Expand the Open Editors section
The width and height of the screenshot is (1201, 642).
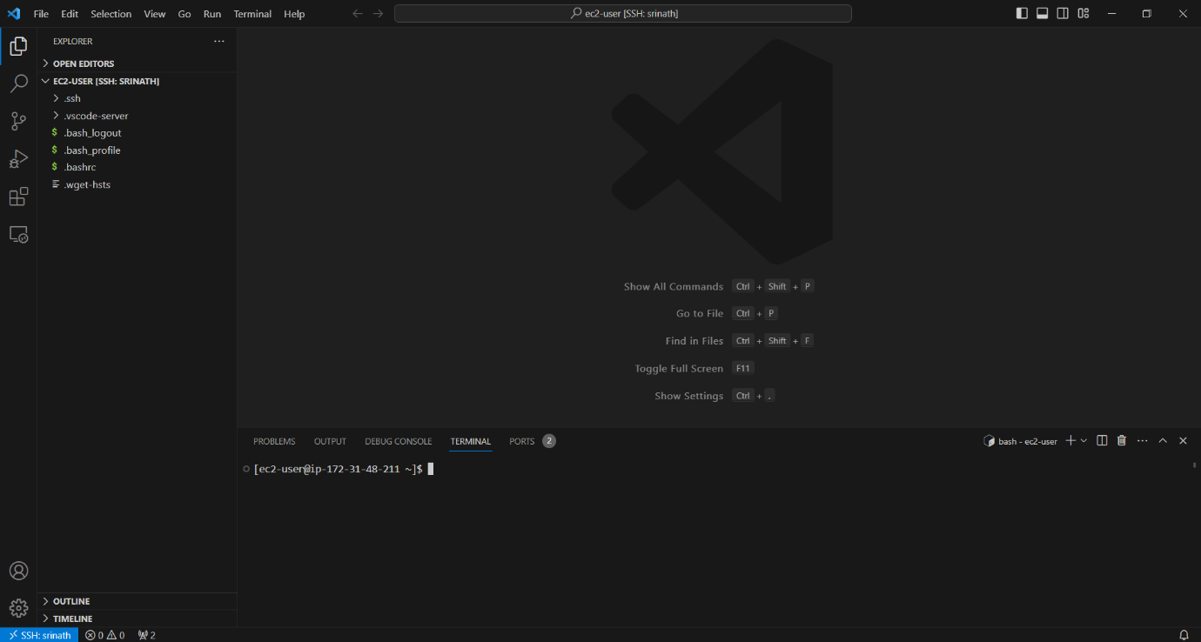138,64
